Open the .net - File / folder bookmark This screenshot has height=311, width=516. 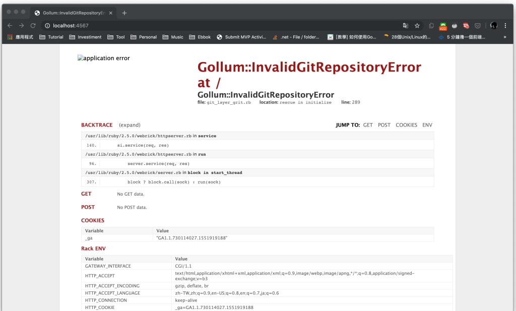(296, 37)
